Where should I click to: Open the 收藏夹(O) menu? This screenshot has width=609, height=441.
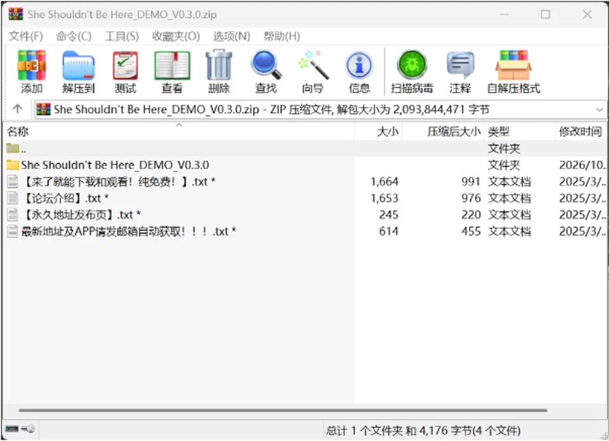(176, 36)
